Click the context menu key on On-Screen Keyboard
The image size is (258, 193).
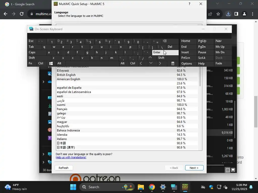(x=173, y=63)
